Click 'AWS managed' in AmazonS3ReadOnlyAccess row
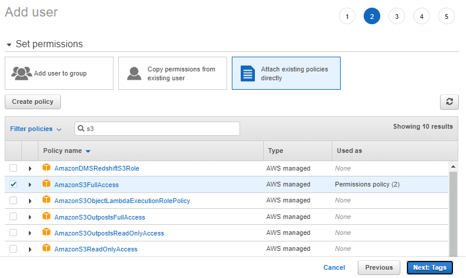Image resolution: width=466 pixels, height=278 pixels. 288,248
